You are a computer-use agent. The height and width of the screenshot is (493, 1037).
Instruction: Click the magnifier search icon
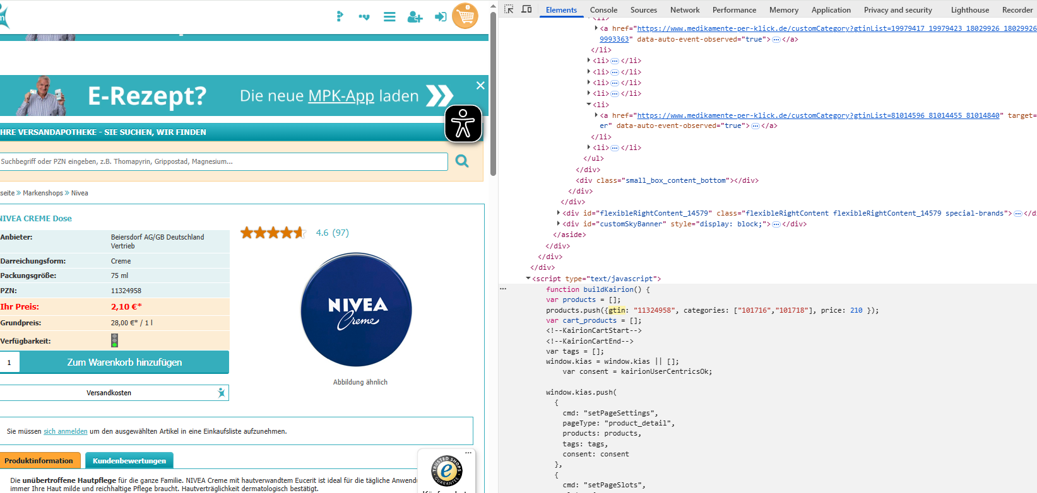click(x=462, y=161)
